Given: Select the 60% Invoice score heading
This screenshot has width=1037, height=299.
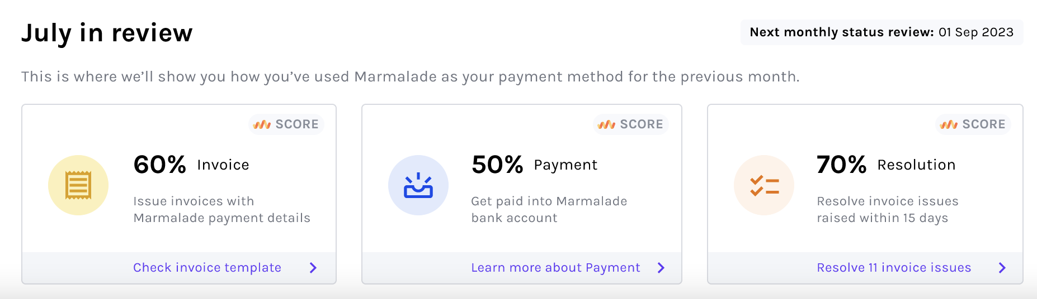Looking at the screenshot, I should 191,165.
